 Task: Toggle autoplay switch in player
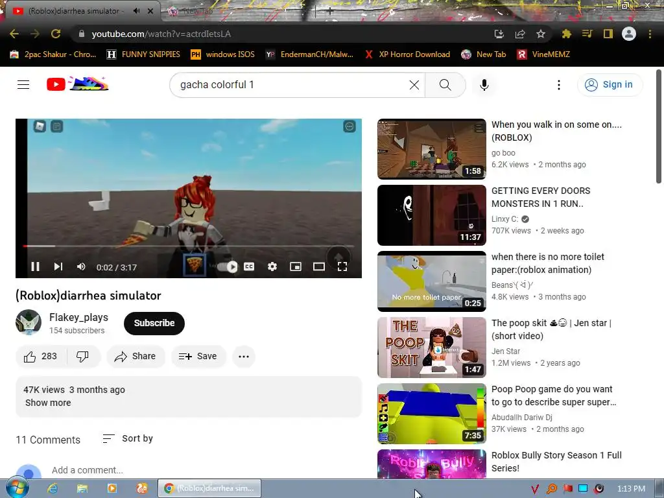(x=228, y=267)
